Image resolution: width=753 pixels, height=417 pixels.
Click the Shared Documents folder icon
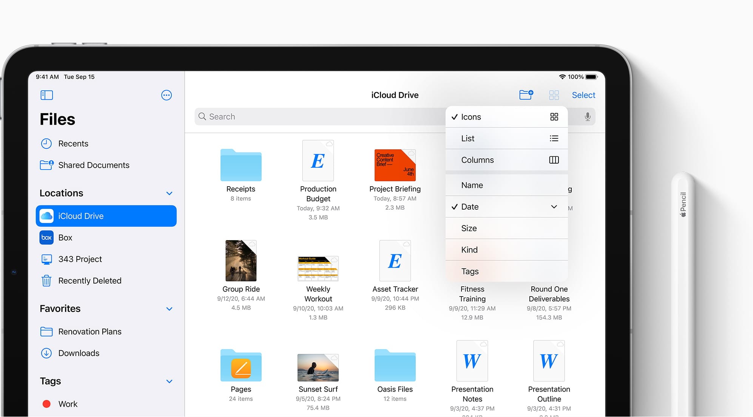[x=47, y=165]
